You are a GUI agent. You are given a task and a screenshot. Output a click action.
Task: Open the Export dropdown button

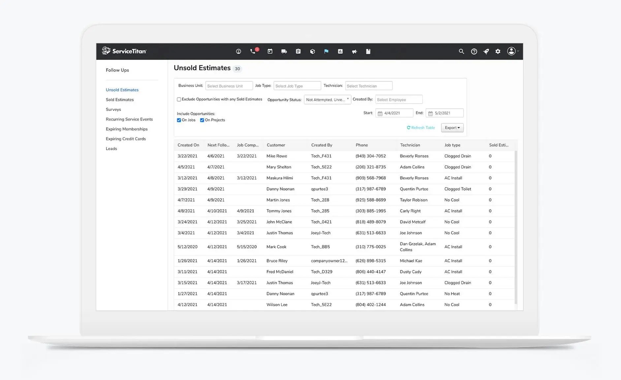[452, 128]
